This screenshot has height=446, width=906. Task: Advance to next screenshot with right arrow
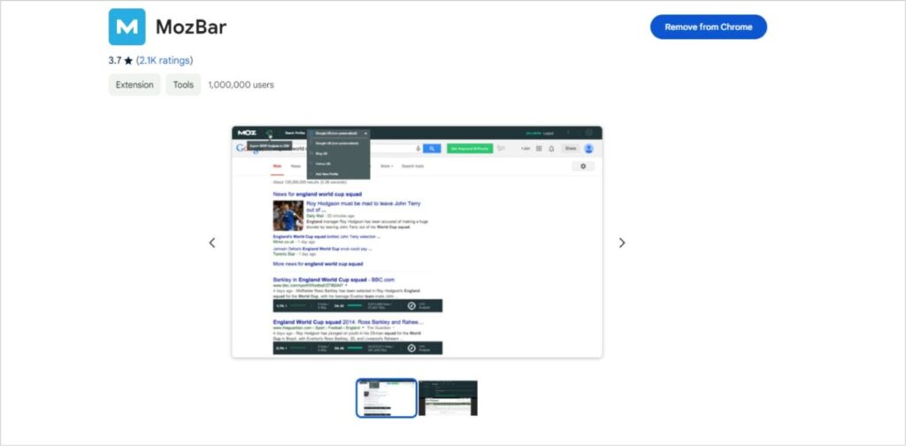622,242
